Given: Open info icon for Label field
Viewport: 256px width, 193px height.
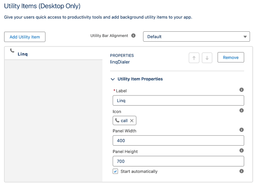Looking at the screenshot, I should 241,90.
